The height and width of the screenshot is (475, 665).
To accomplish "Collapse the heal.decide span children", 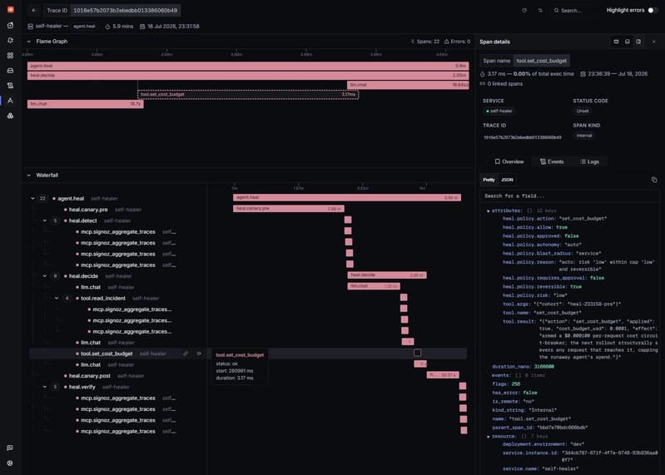I will coord(45,276).
